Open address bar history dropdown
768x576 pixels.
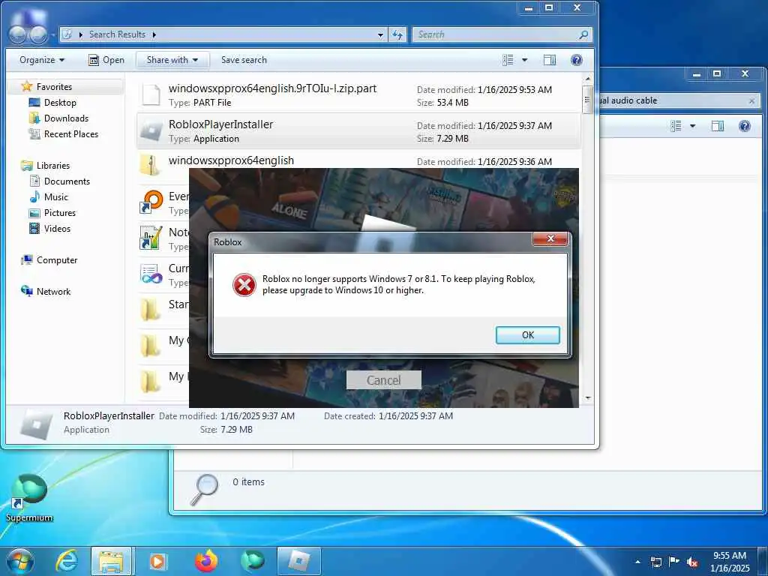pyautogui.click(x=380, y=34)
